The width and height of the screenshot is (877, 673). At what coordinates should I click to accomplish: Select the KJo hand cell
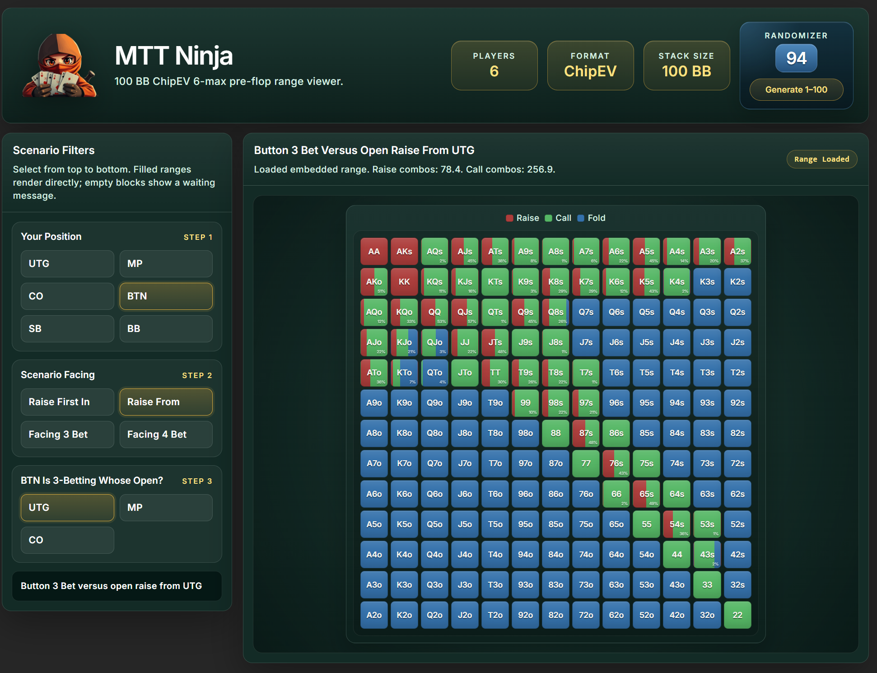pos(404,342)
